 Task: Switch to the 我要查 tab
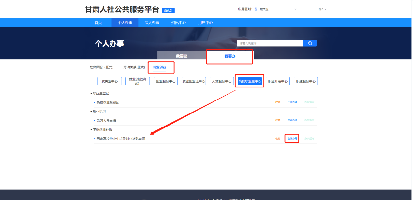coord(182,56)
